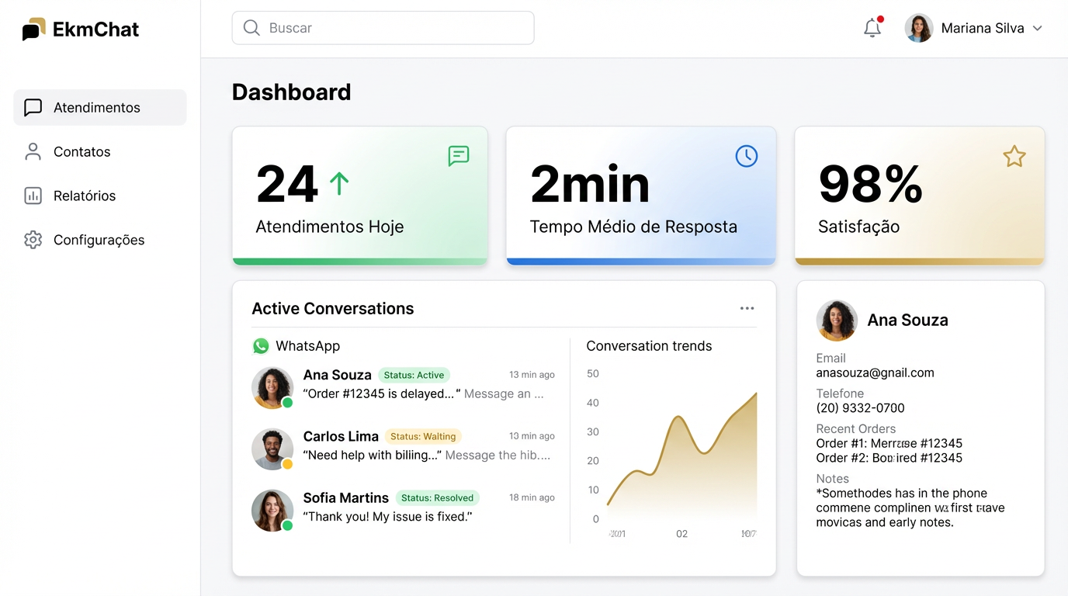Click Ana Souza's avatar in contact panel
Screen dimensions: 1068x596
pyautogui.click(x=837, y=321)
